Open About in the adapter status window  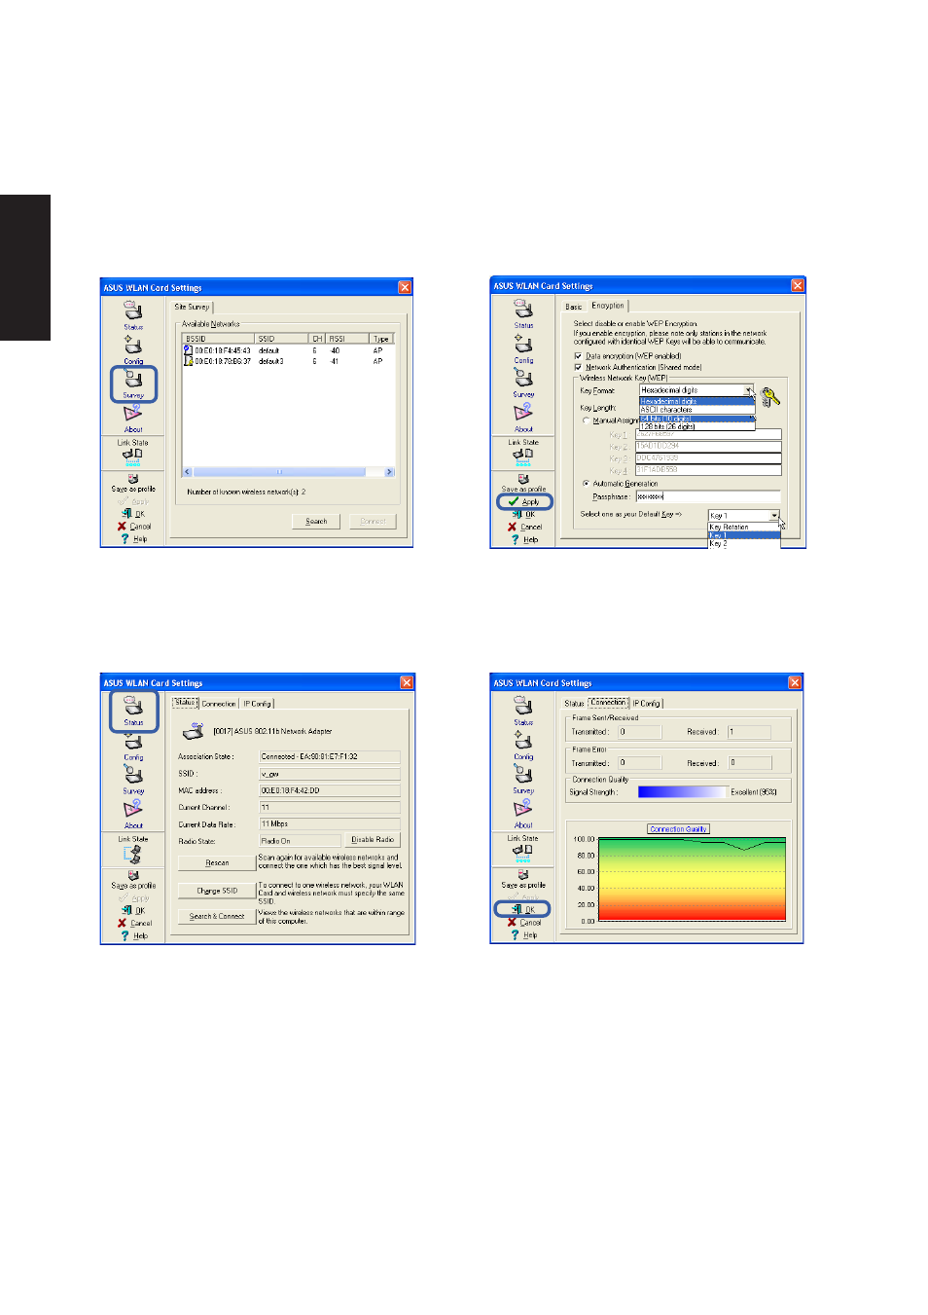(x=133, y=815)
